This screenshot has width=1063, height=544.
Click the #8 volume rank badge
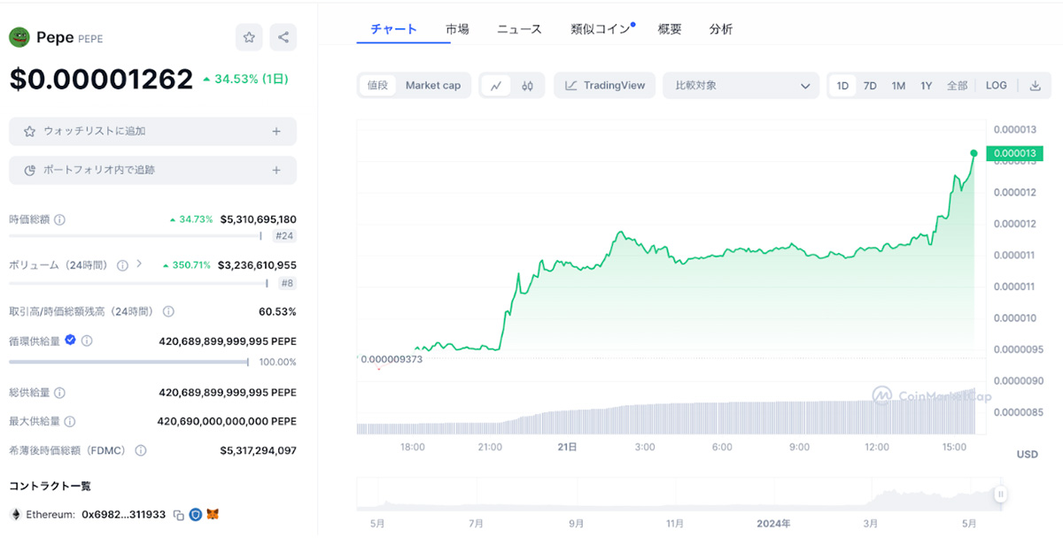coord(287,283)
